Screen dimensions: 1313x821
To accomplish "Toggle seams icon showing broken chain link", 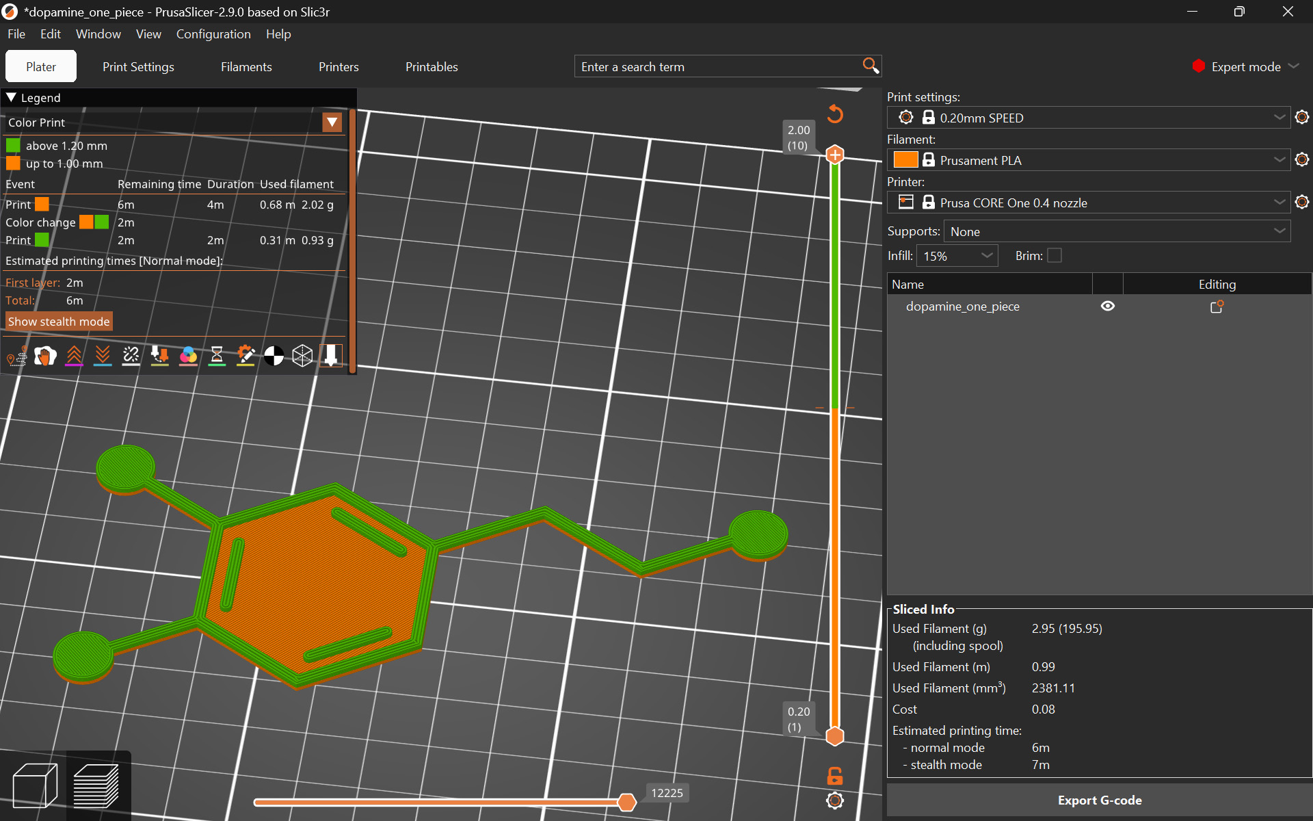I will coord(131,356).
